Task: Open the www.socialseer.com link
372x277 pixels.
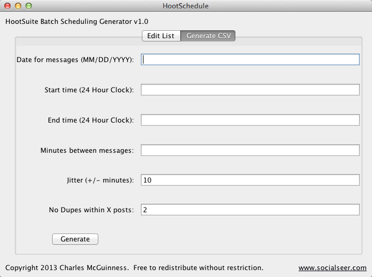Action: click(332, 268)
